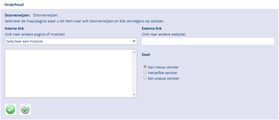Click the 'Doel:' section label
Screen dimensions: 279x120
(146, 55)
